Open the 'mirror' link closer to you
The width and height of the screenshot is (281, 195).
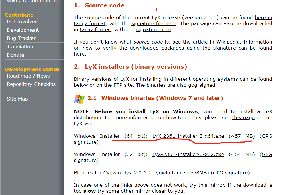click(x=143, y=191)
